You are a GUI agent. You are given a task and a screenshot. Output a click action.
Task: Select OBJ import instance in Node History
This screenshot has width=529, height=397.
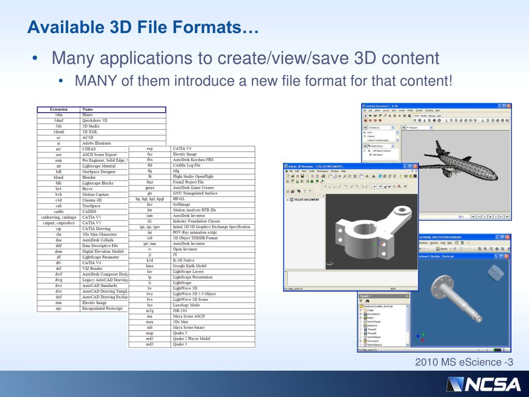tap(382, 151)
